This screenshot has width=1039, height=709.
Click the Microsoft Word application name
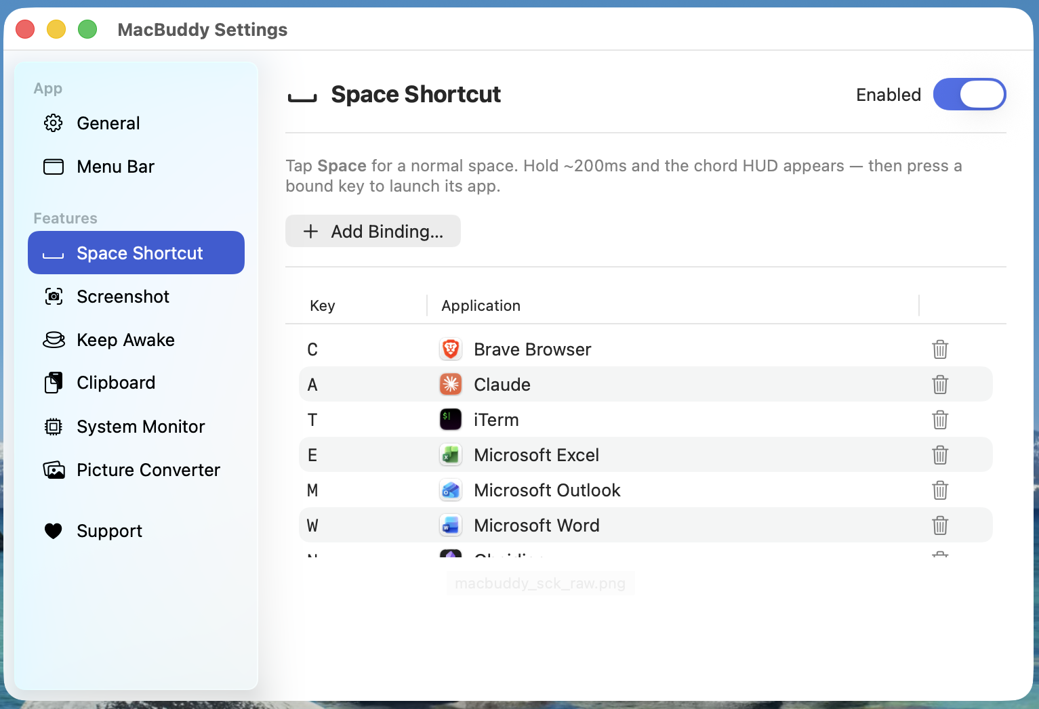pyautogui.click(x=537, y=525)
